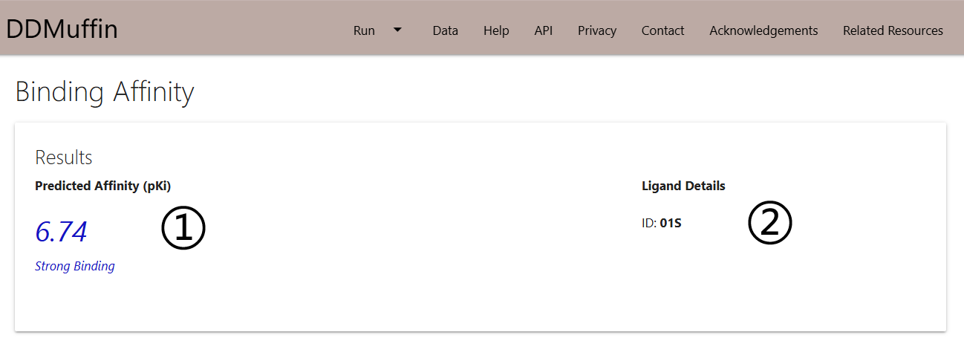Select the Ligand Details heading
The image size is (964, 338).
(683, 186)
